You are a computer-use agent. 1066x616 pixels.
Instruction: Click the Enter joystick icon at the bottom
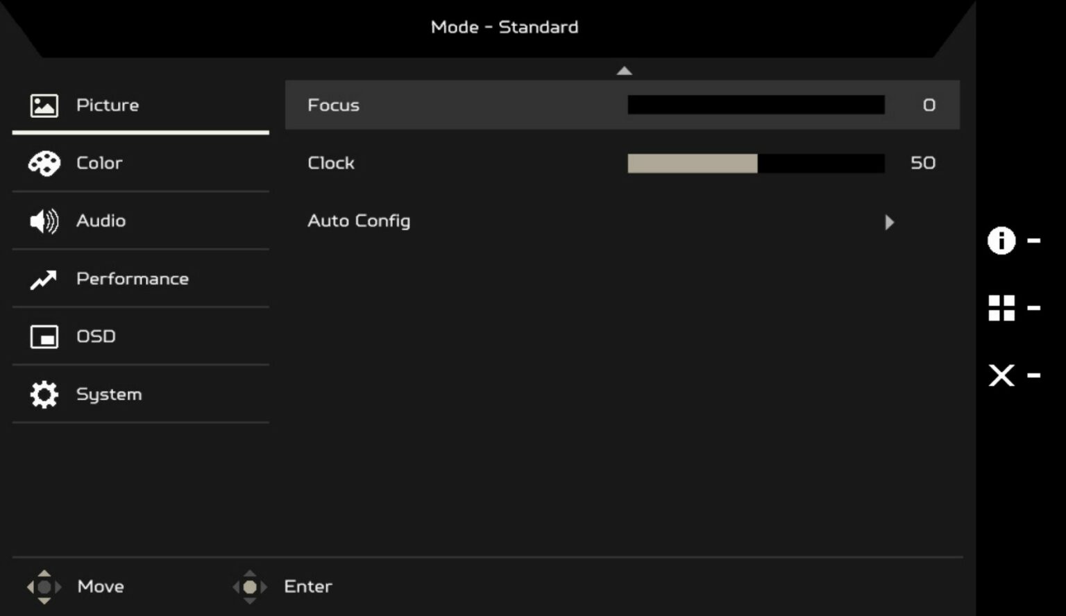[250, 586]
